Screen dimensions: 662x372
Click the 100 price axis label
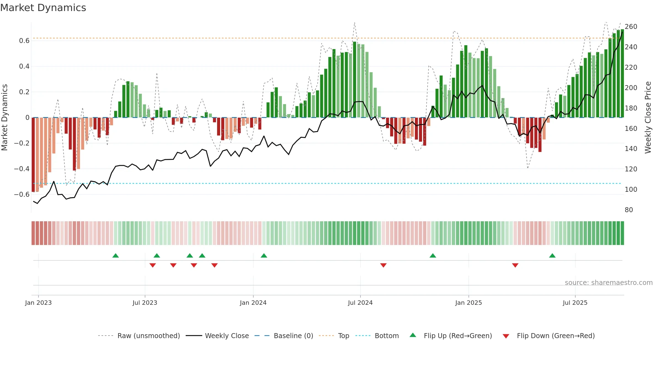click(x=631, y=190)
